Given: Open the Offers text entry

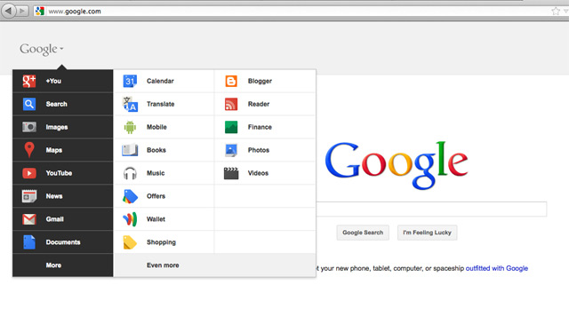Looking at the screenshot, I should click(x=156, y=196).
